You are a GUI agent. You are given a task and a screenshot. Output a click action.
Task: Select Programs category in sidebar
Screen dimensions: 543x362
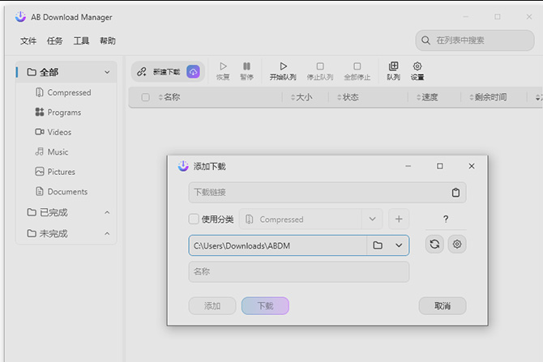tap(66, 112)
